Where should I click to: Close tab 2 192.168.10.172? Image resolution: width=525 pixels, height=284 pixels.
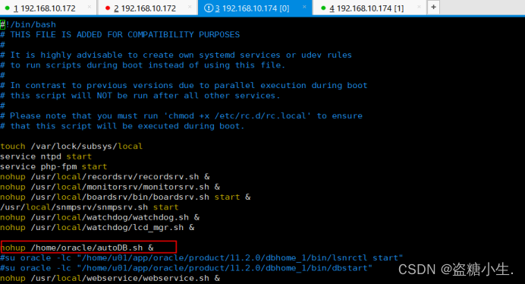[190, 7]
